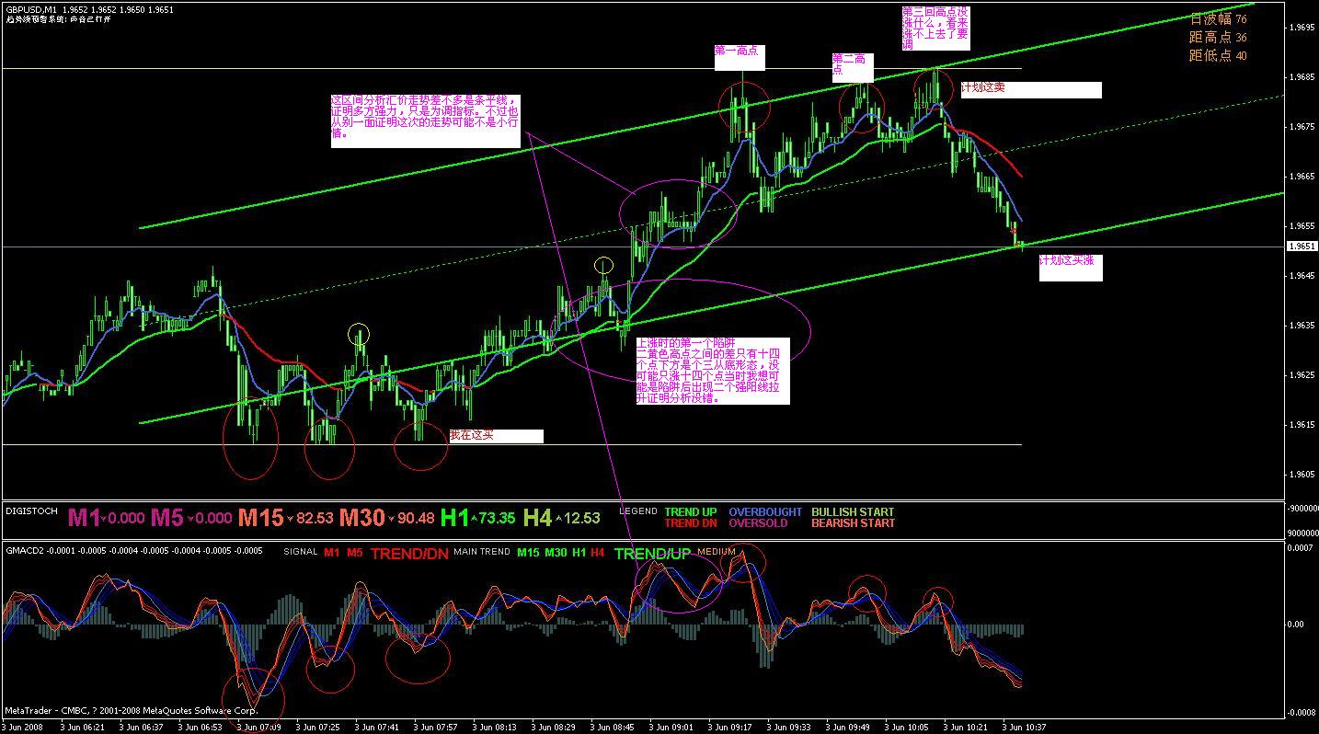Click the 0.0007 MACD scale value
The height and width of the screenshot is (734, 1319).
point(1302,548)
